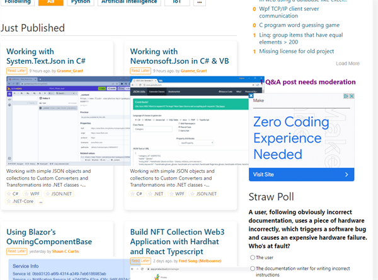
Task: Open Build NFT Collection Web3 Application article
Action: pyautogui.click(x=177, y=242)
